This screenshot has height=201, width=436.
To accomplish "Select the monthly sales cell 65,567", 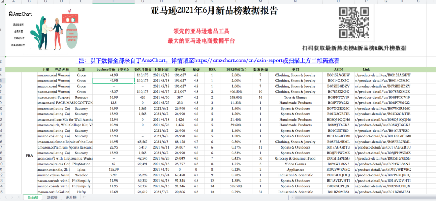I will tap(143, 142).
